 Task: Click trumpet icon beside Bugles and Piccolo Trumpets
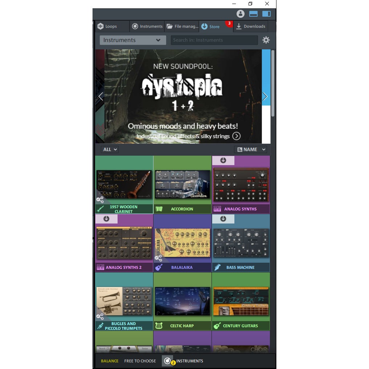101,326
